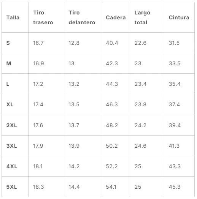Select the 3XL size row label
The width and height of the screenshot is (197, 199).
(x=11, y=146)
